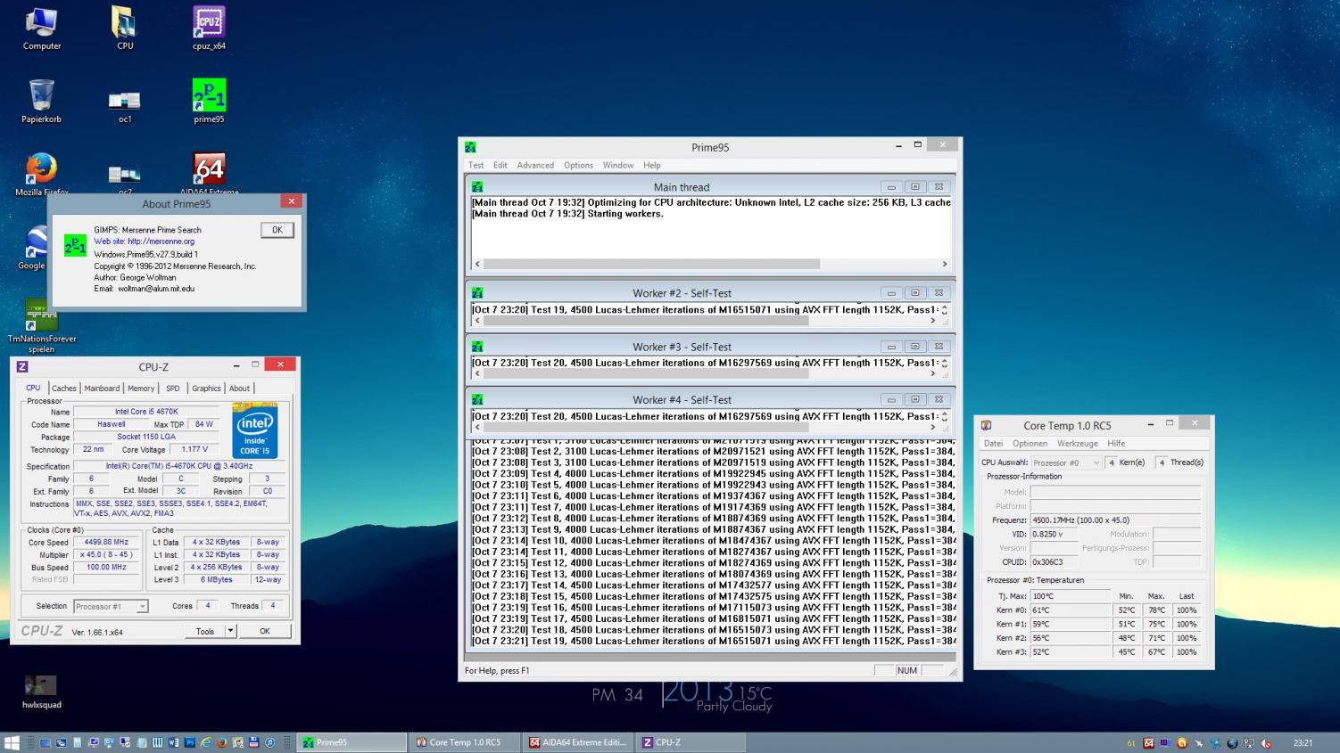
Task: Click the network tray icon
Action: [1249, 743]
